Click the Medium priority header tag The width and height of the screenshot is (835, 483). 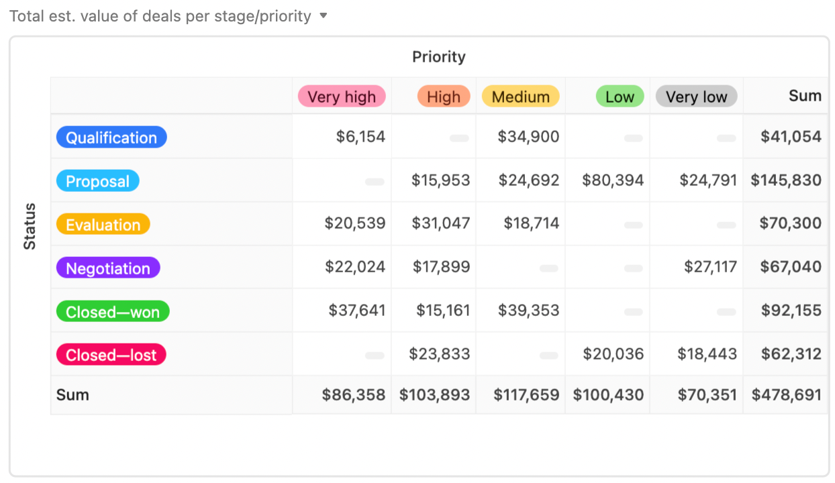(x=520, y=97)
